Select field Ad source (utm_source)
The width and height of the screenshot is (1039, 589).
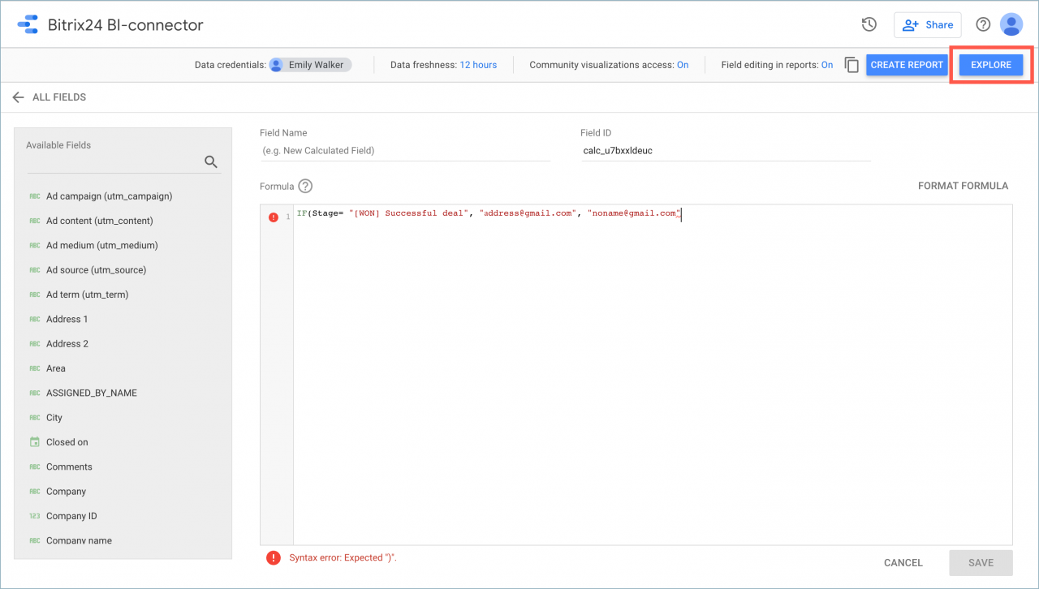(96, 270)
